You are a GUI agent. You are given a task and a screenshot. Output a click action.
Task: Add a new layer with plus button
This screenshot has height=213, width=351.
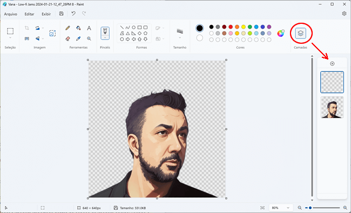coord(332,64)
